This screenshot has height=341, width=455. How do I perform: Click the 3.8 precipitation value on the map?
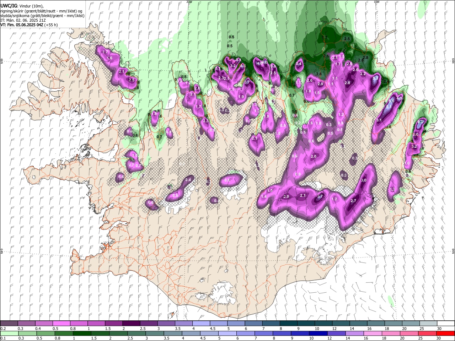(x=273, y=66)
